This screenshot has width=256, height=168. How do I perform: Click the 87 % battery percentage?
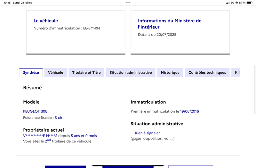click(x=242, y=3)
